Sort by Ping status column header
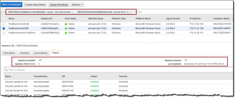 tap(70, 19)
